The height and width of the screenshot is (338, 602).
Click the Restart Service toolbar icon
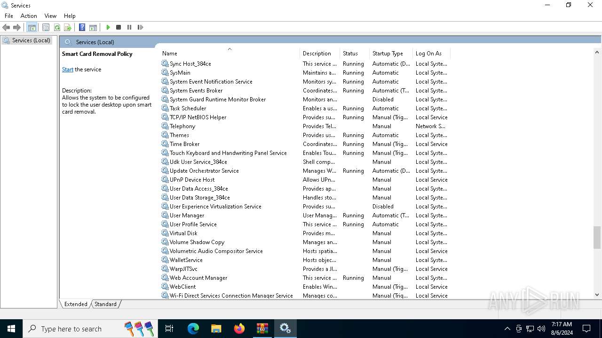[140, 27]
